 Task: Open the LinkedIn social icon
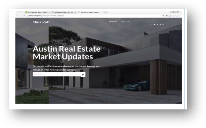coord(157,24)
